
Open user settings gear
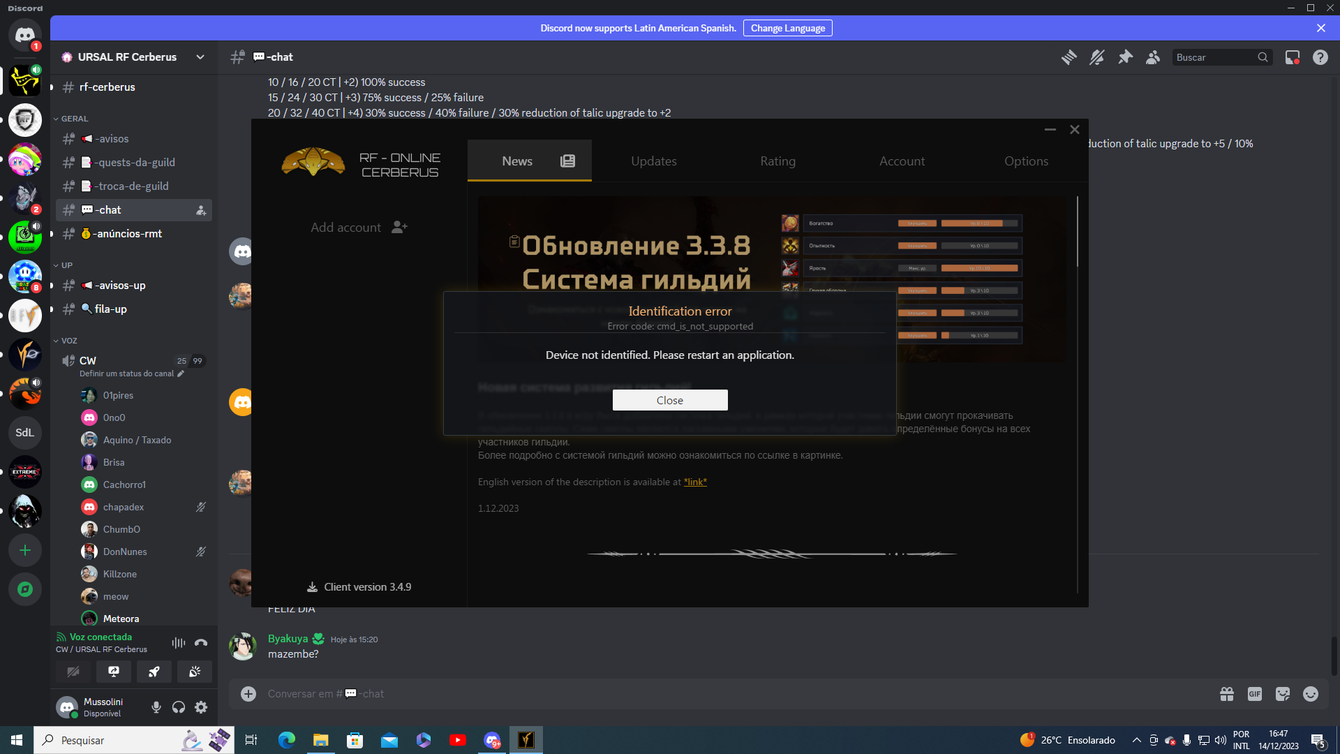click(x=201, y=707)
